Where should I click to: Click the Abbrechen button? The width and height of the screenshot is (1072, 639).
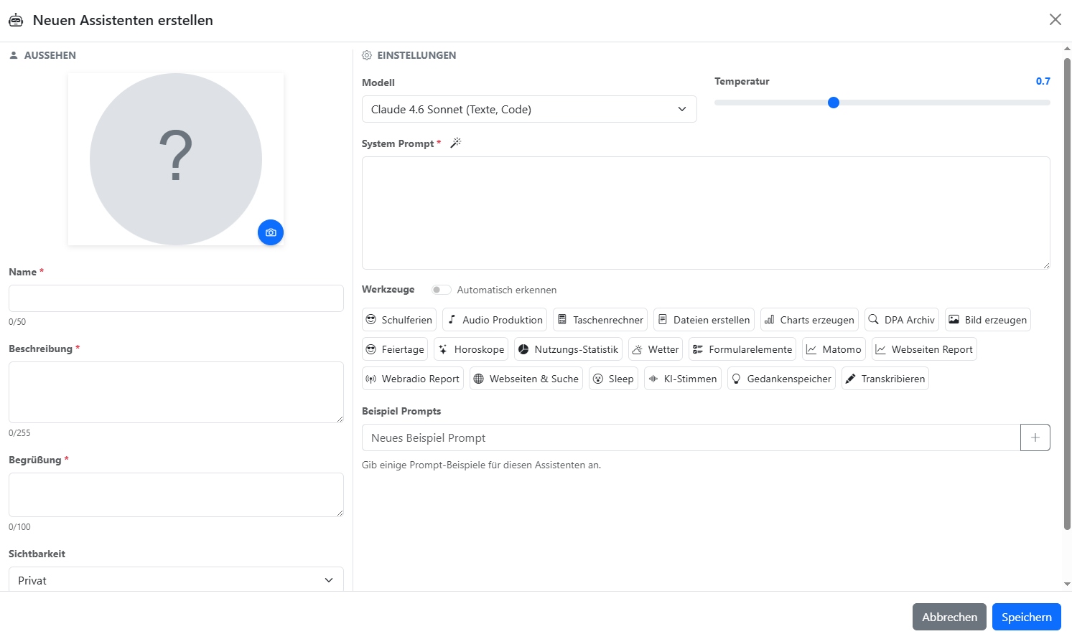[x=949, y=617]
